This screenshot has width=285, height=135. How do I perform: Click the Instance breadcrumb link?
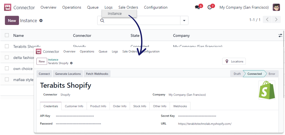point(53,60)
